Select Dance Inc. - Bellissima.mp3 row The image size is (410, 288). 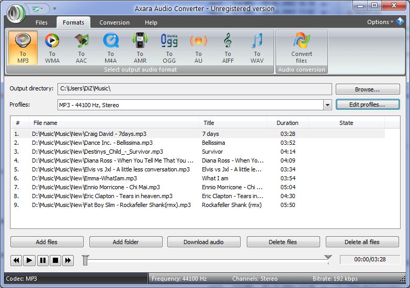tap(199, 143)
